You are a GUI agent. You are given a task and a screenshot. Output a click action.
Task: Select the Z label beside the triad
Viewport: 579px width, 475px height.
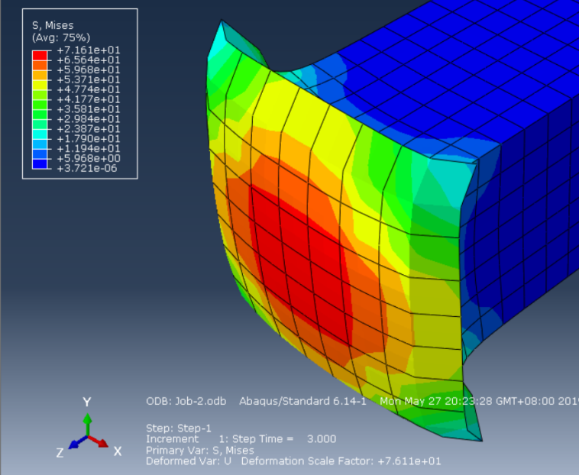60,453
